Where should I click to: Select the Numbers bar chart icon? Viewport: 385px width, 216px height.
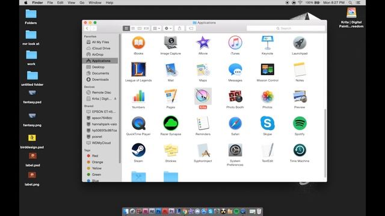click(x=138, y=96)
